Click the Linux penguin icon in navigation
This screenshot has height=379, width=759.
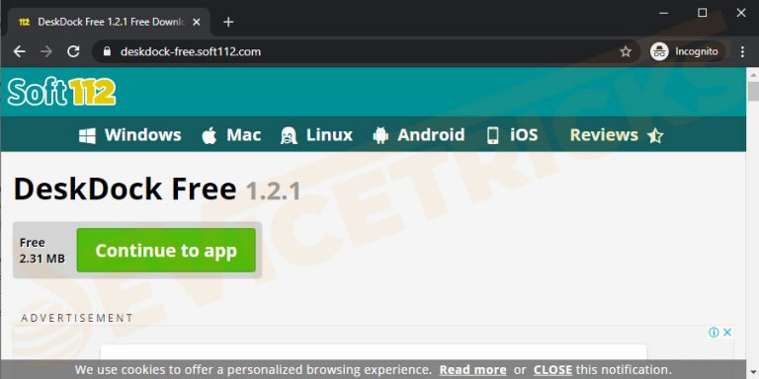point(289,135)
